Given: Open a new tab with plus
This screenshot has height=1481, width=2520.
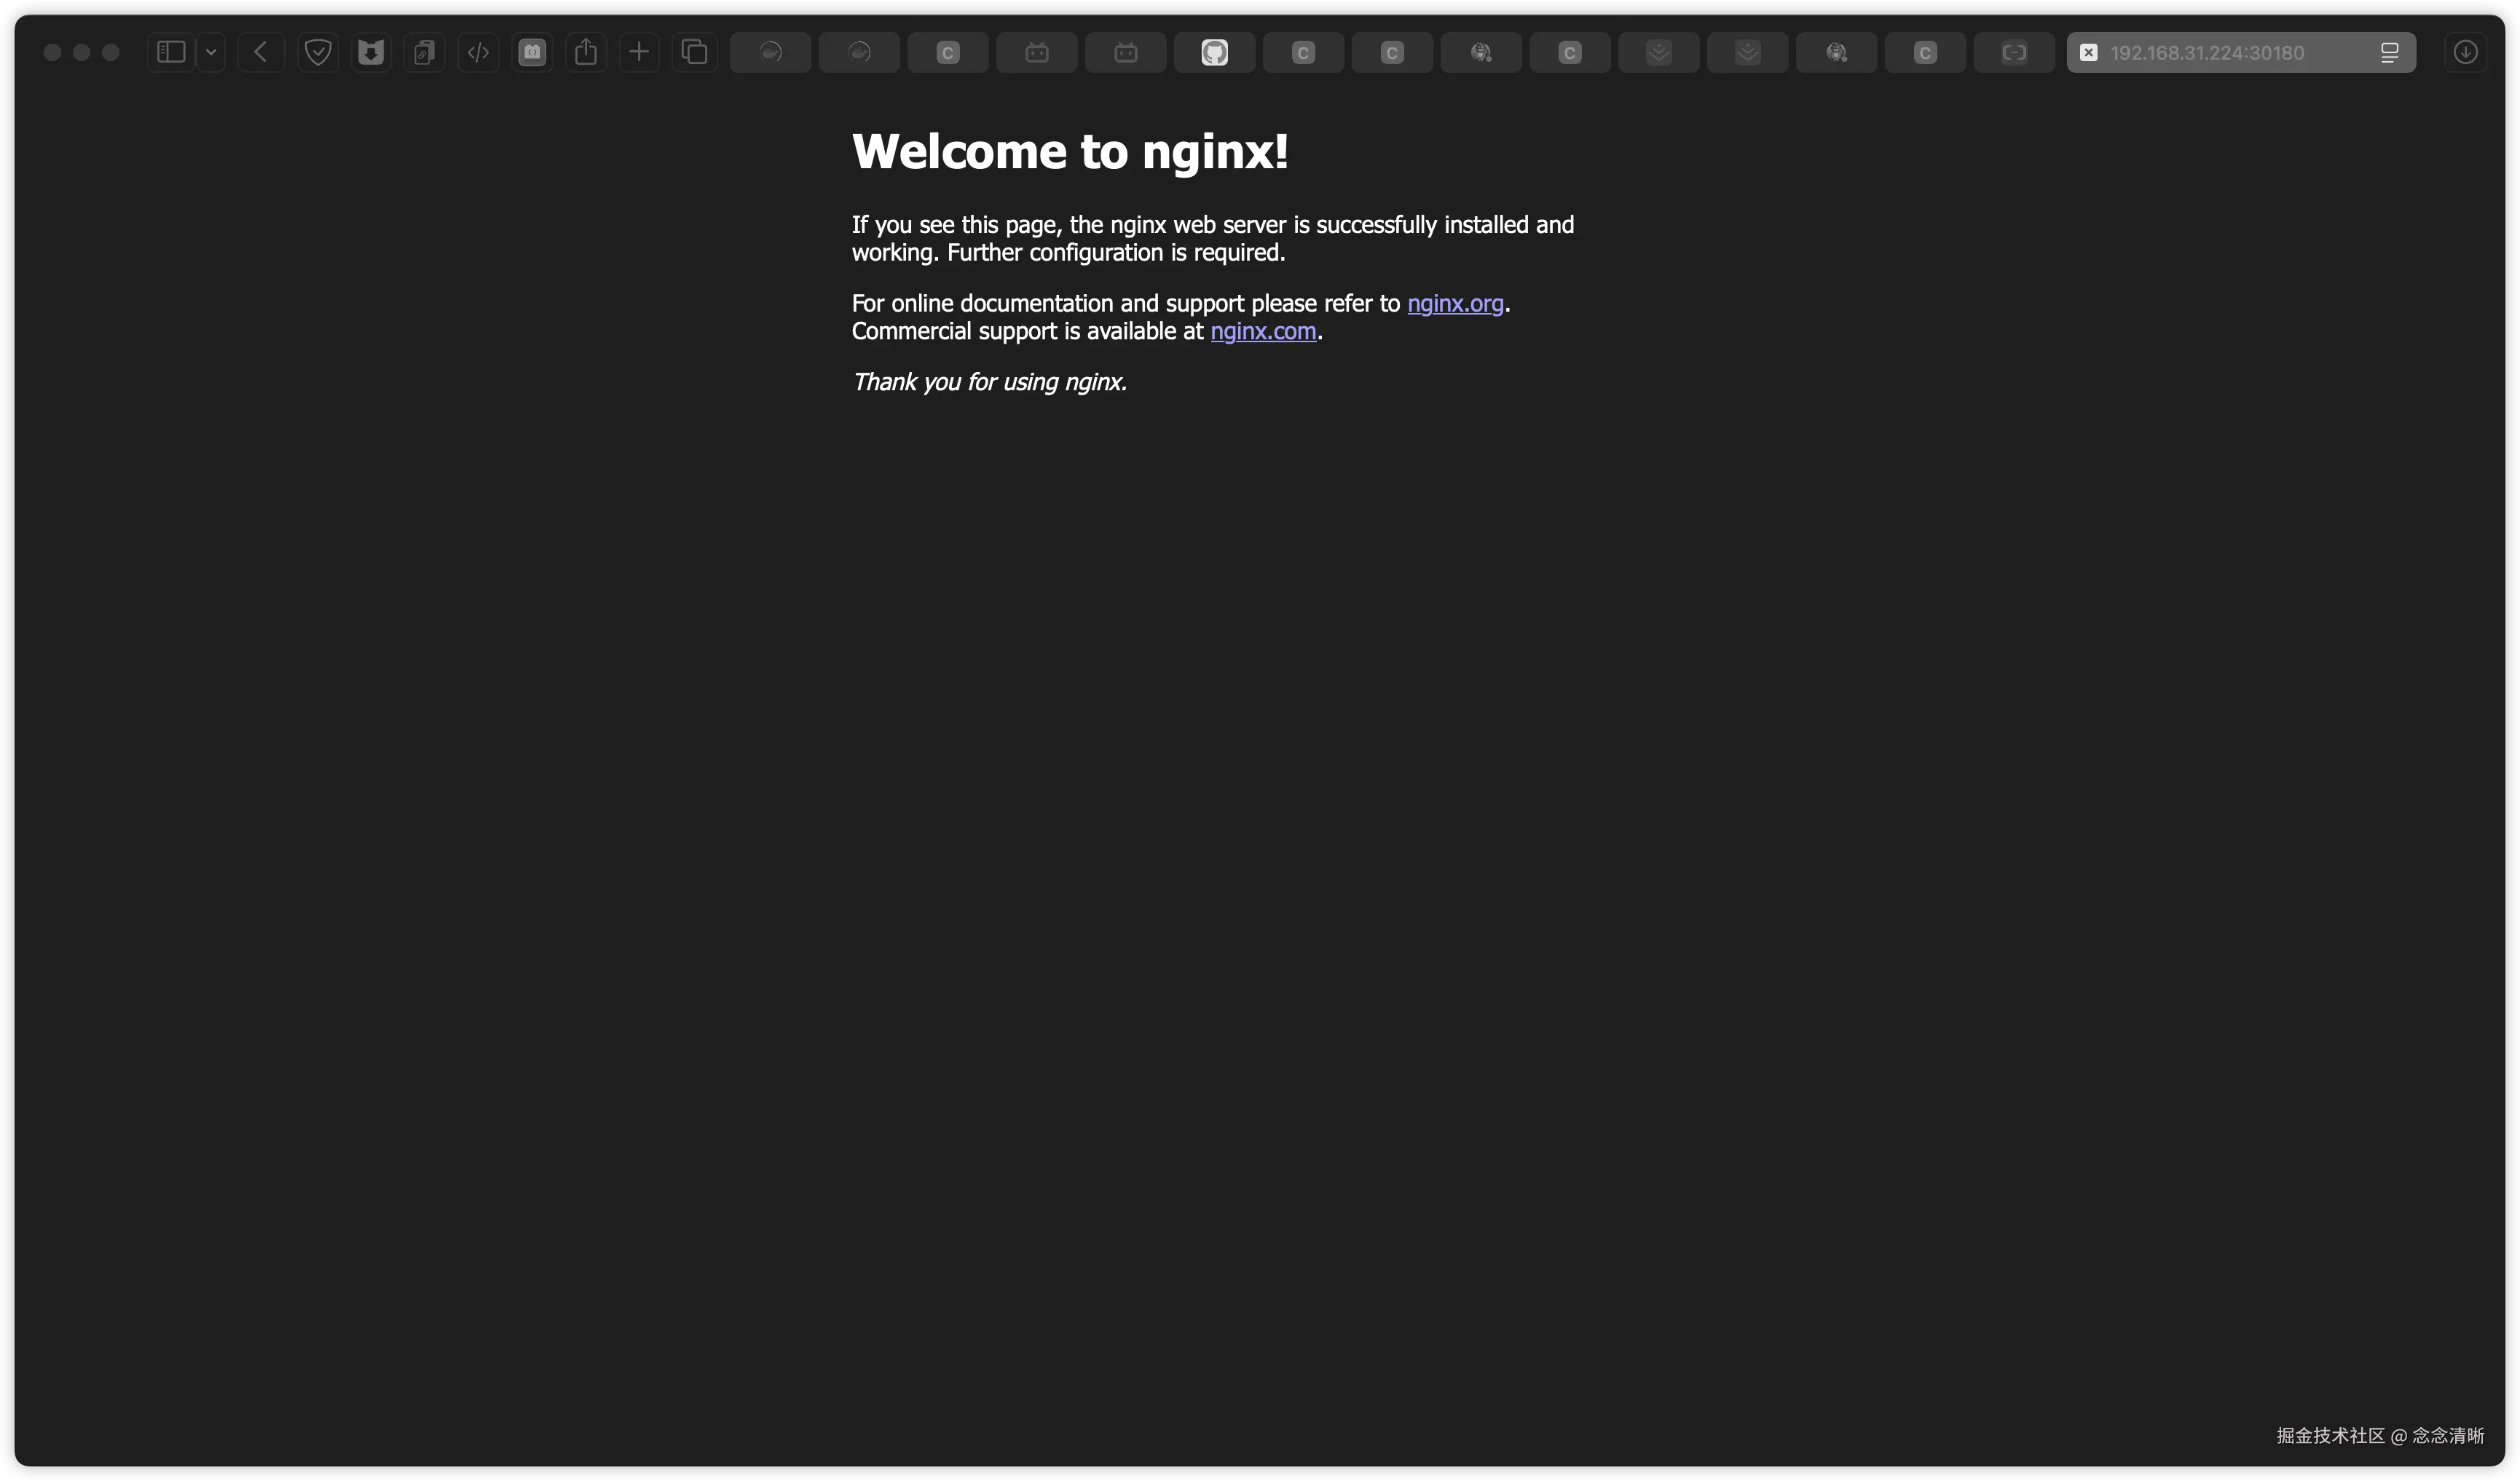Looking at the screenshot, I should click(639, 52).
